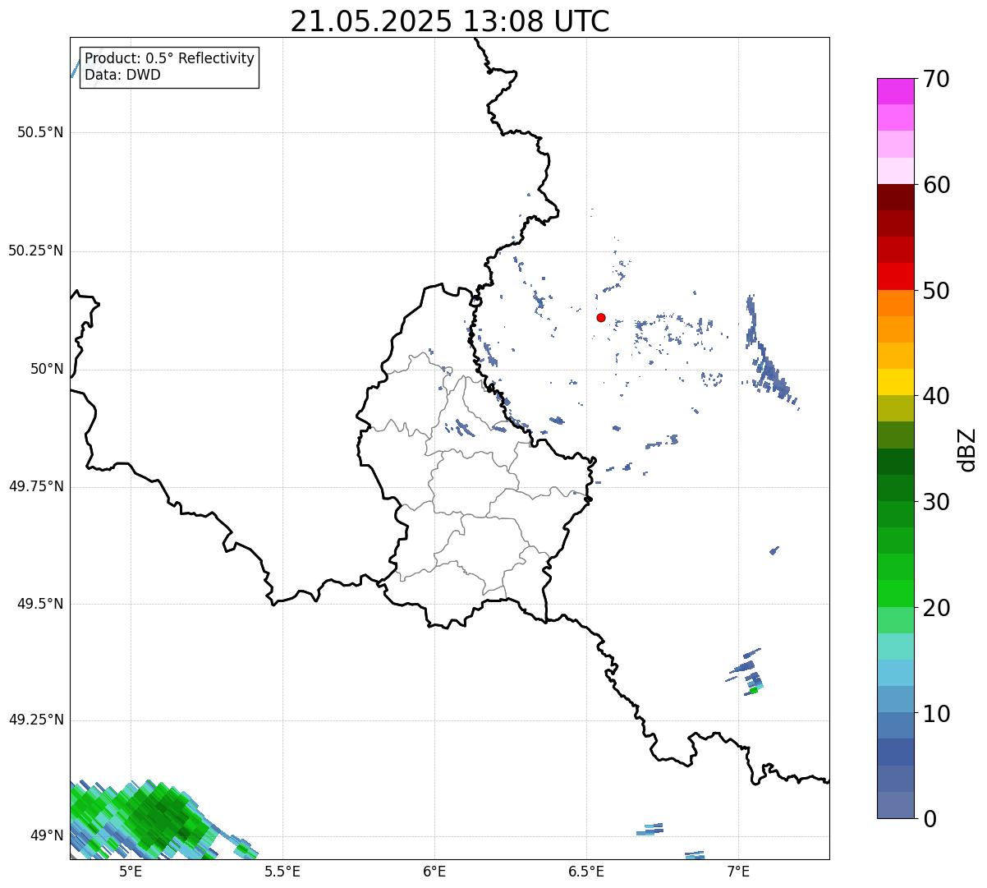Click the 50°N latitude label
Viewport: 987px width, 888px height.
pyautogui.click(x=45, y=369)
